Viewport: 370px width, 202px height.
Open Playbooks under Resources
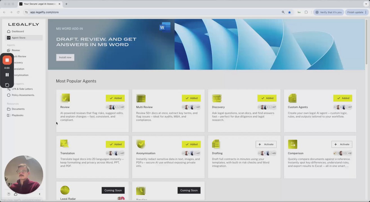17,115
